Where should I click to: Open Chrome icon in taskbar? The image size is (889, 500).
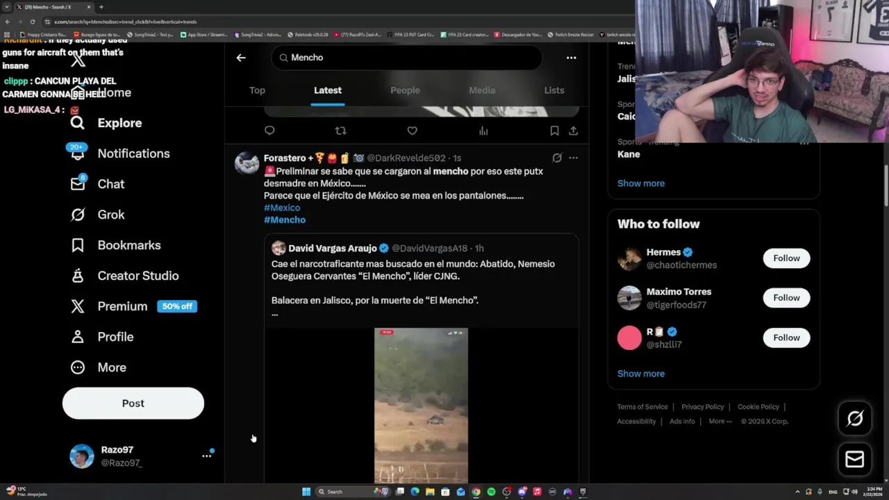tap(476, 492)
